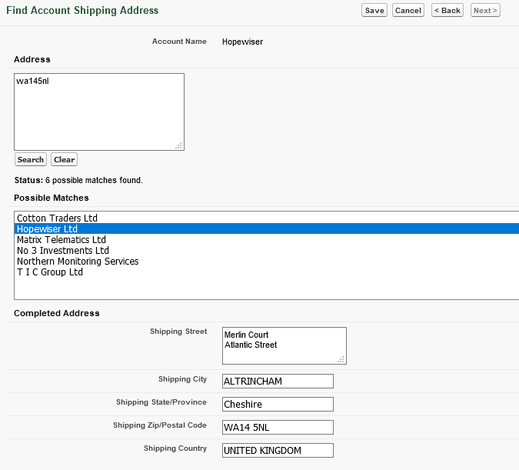Choose T I C Group Ltd match
519x470 pixels.
[268, 272]
